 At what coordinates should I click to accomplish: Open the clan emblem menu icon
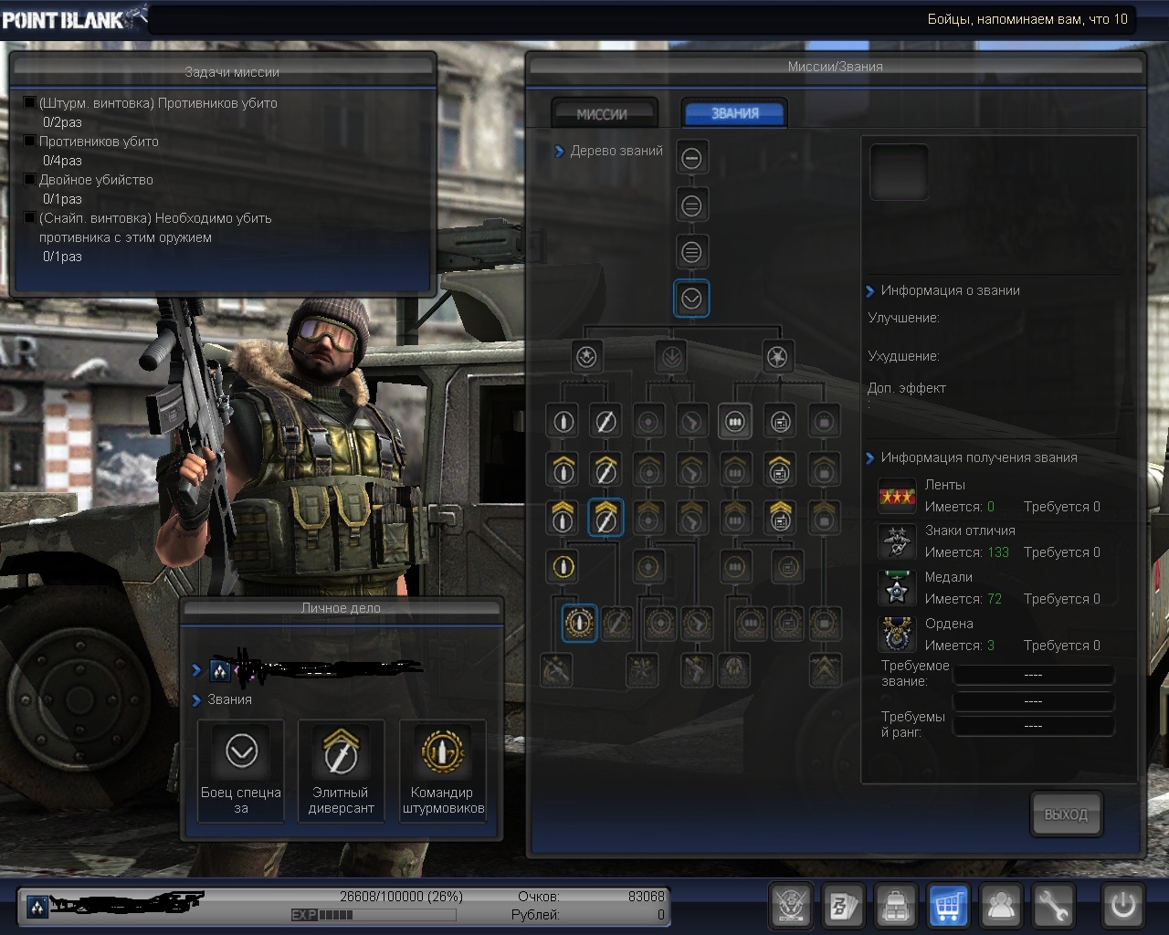pyautogui.click(x=792, y=906)
